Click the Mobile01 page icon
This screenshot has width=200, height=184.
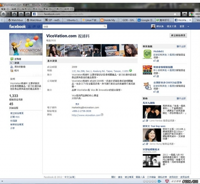pos(147,54)
